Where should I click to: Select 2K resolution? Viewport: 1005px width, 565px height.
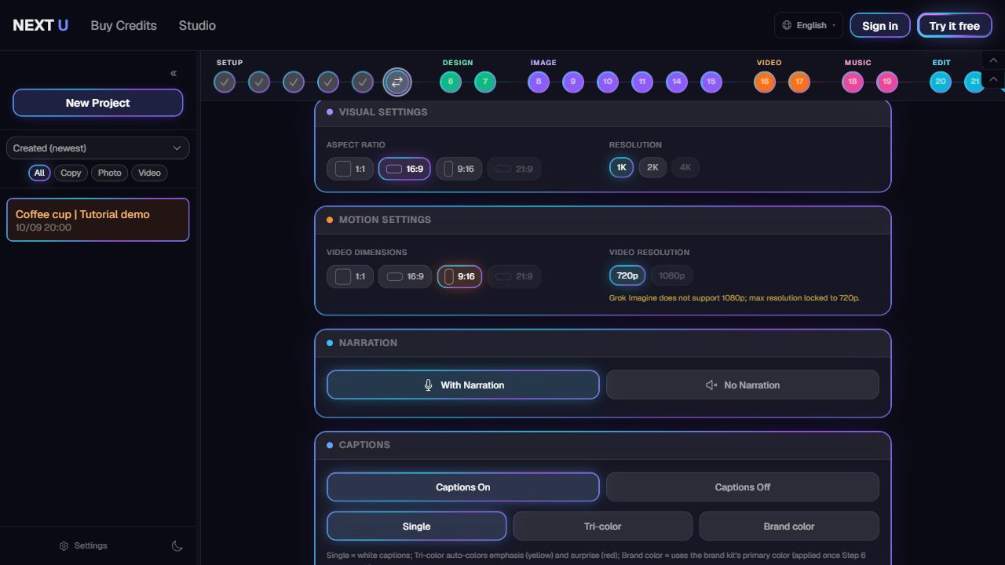pos(652,167)
